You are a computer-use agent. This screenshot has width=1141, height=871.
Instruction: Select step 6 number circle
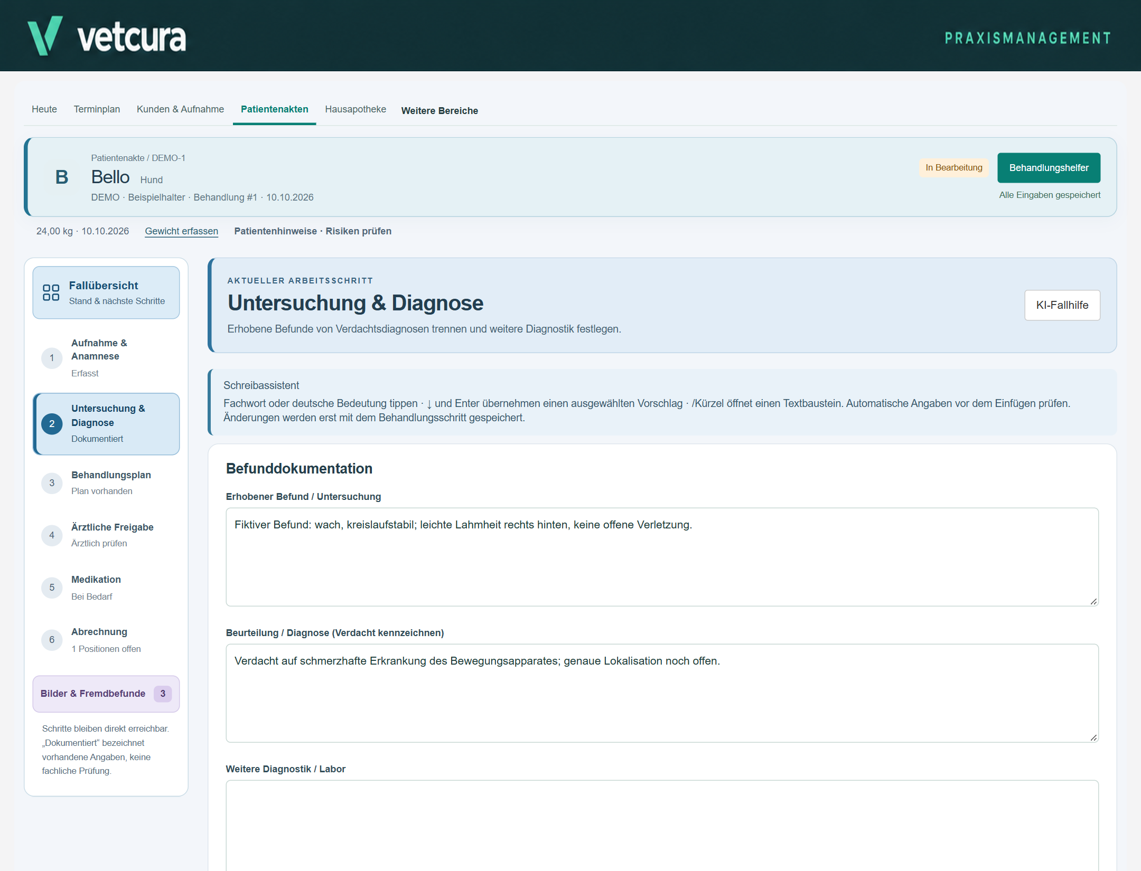coord(52,640)
